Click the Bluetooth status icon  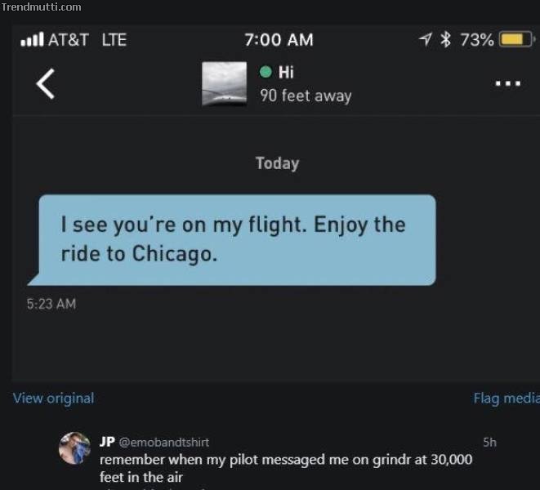[445, 39]
